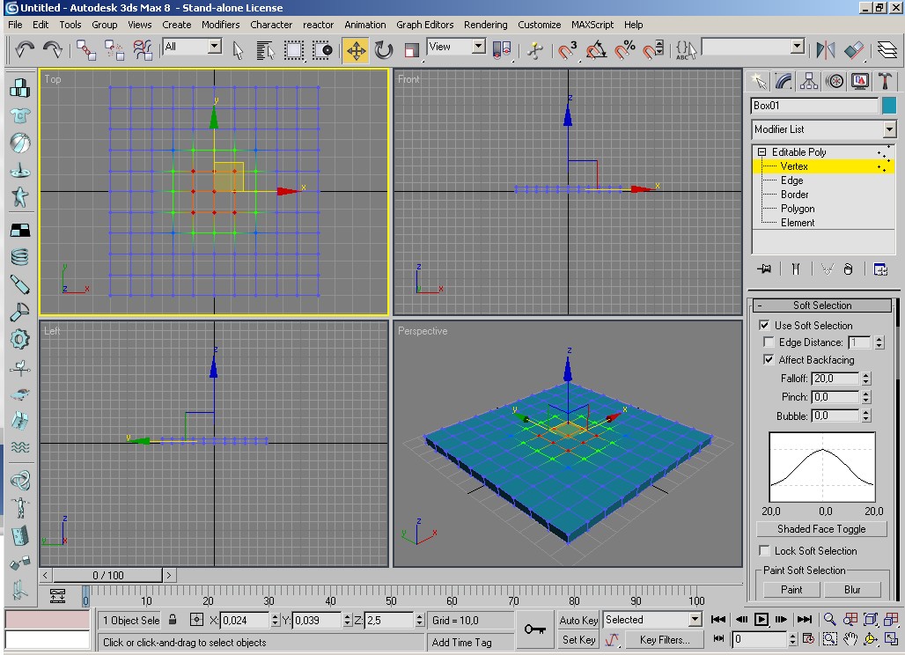
Task: Open the Layer Manager icon
Action: tap(887, 50)
